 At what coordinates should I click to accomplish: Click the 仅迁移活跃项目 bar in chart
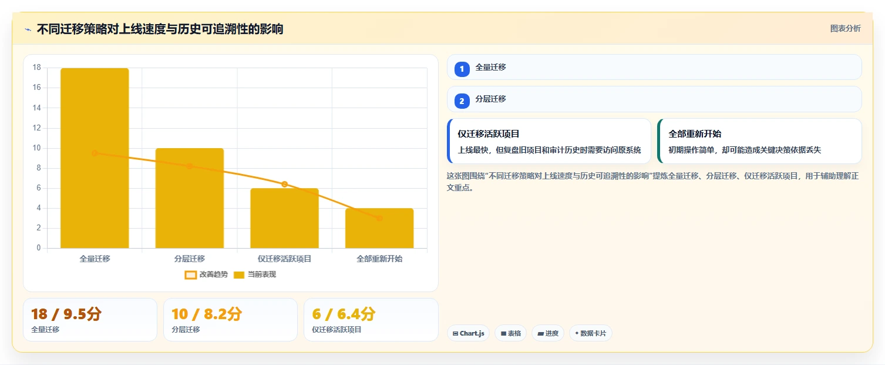click(x=284, y=218)
